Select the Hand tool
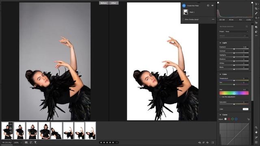260x146 pixels. click(256, 132)
